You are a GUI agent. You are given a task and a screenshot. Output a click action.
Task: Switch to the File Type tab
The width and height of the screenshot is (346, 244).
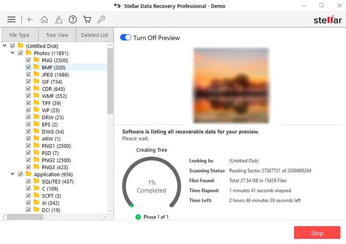[19, 35]
